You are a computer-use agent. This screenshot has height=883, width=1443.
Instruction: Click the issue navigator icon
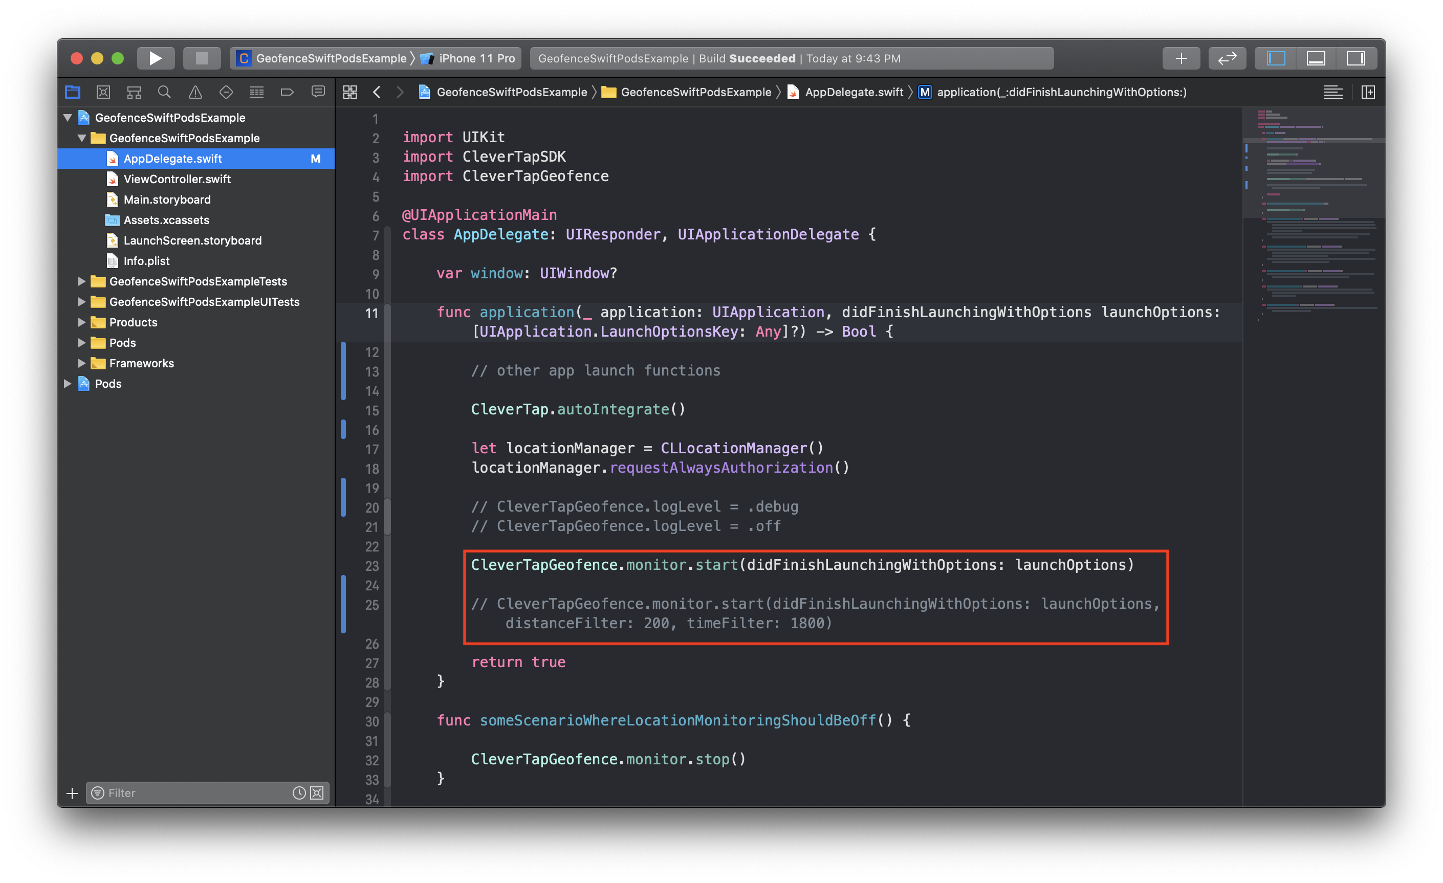point(195,93)
